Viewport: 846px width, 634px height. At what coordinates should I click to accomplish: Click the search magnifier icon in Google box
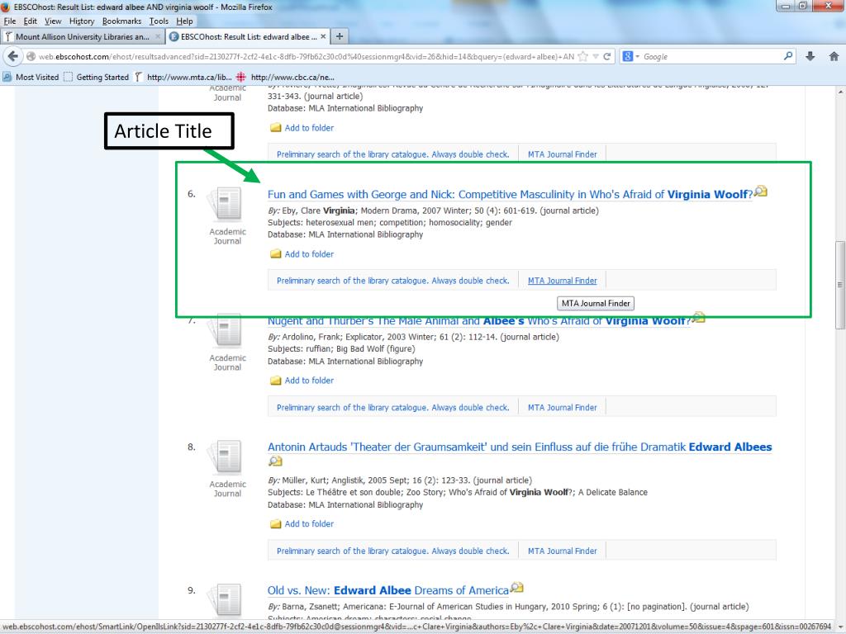[788, 55]
